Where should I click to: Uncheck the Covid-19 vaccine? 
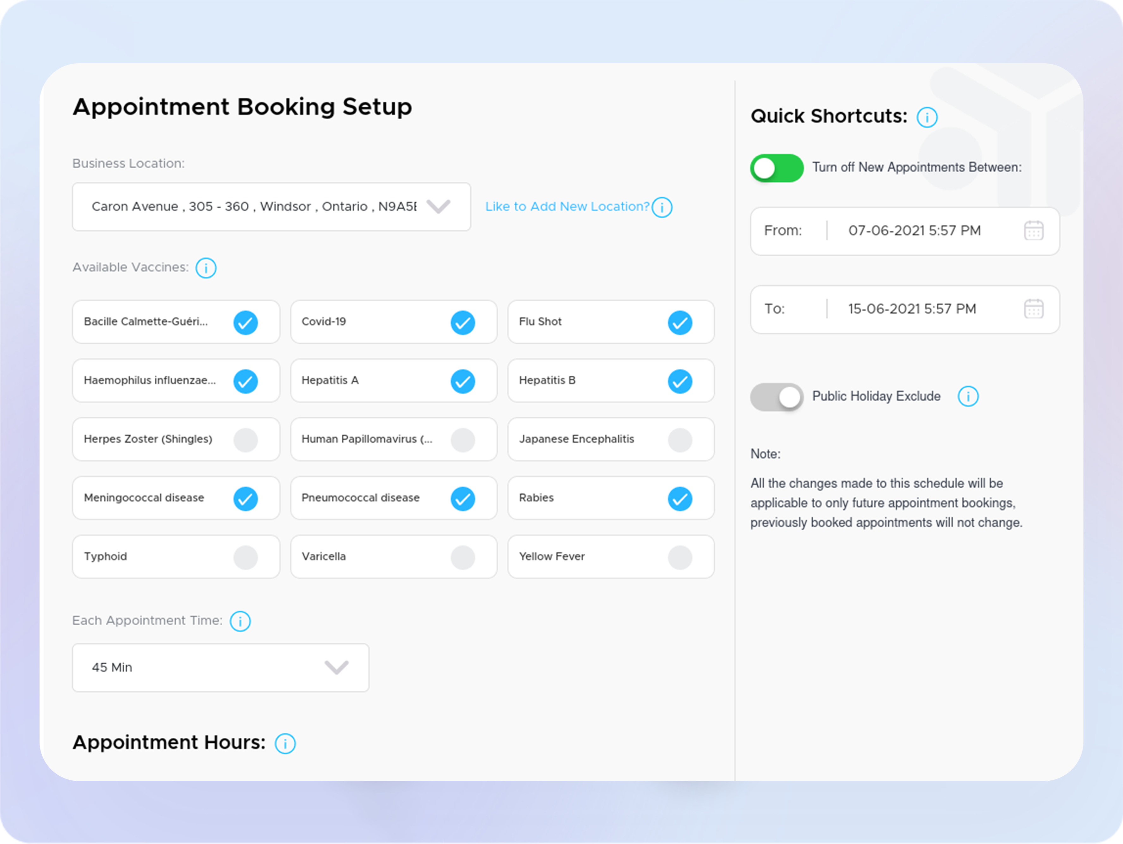[462, 322]
